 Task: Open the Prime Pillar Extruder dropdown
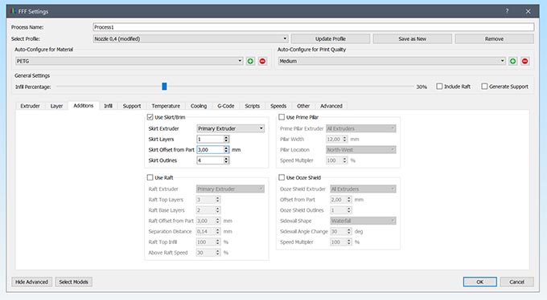coord(360,128)
